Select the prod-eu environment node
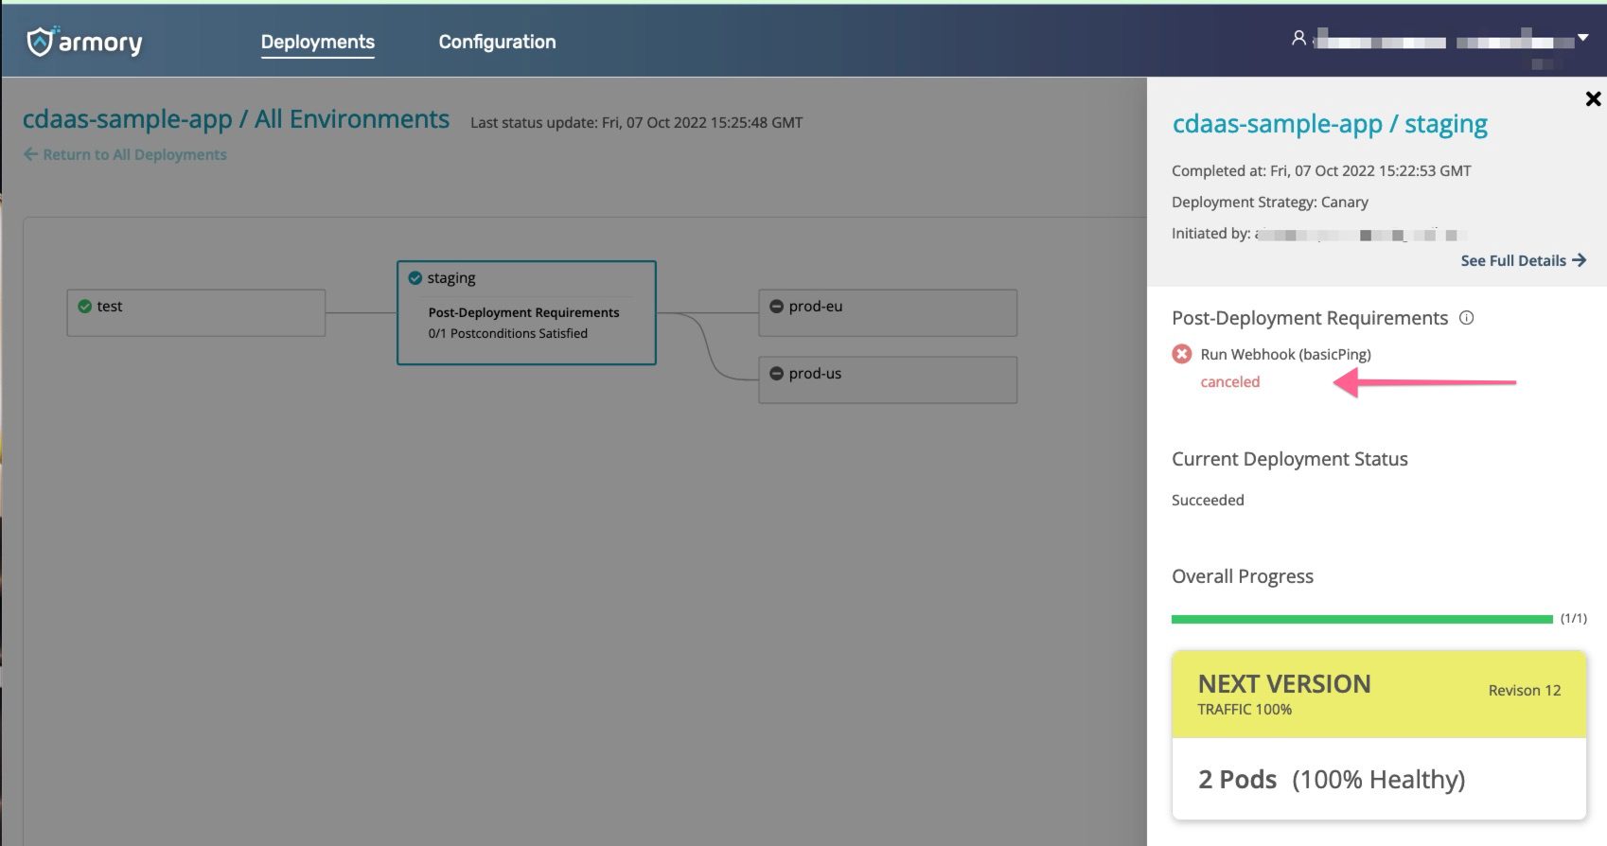 pyautogui.click(x=888, y=312)
